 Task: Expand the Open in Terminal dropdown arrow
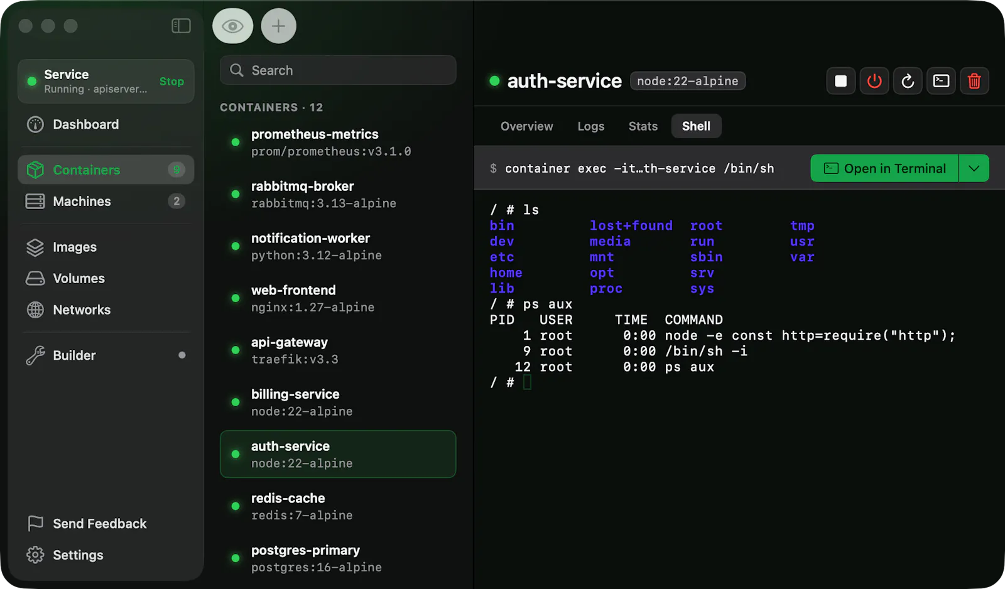[x=974, y=168]
